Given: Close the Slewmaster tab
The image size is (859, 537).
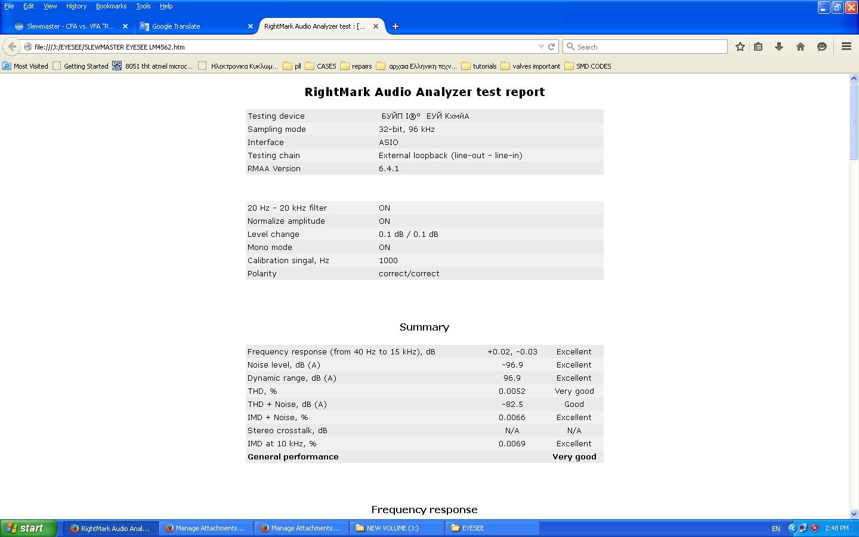Looking at the screenshot, I should click(x=125, y=26).
